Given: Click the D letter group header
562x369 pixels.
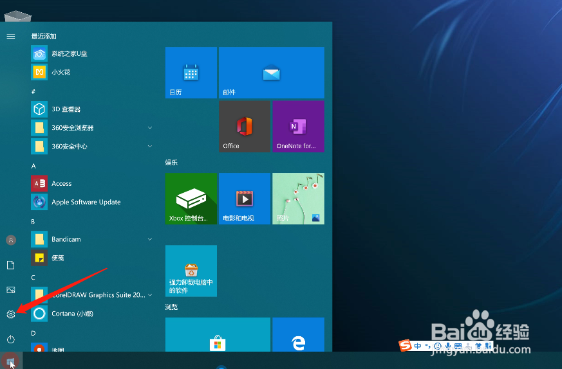Looking at the screenshot, I should (x=33, y=333).
